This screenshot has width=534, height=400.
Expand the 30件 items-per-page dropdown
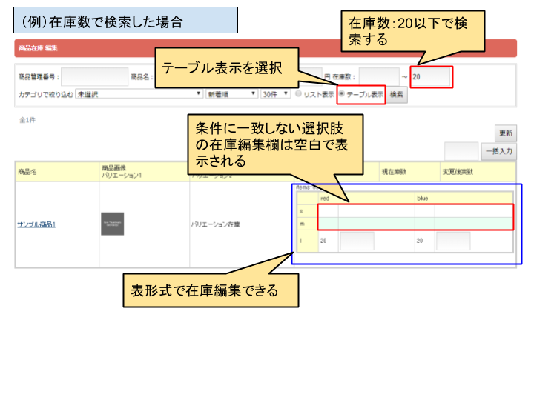(x=276, y=95)
